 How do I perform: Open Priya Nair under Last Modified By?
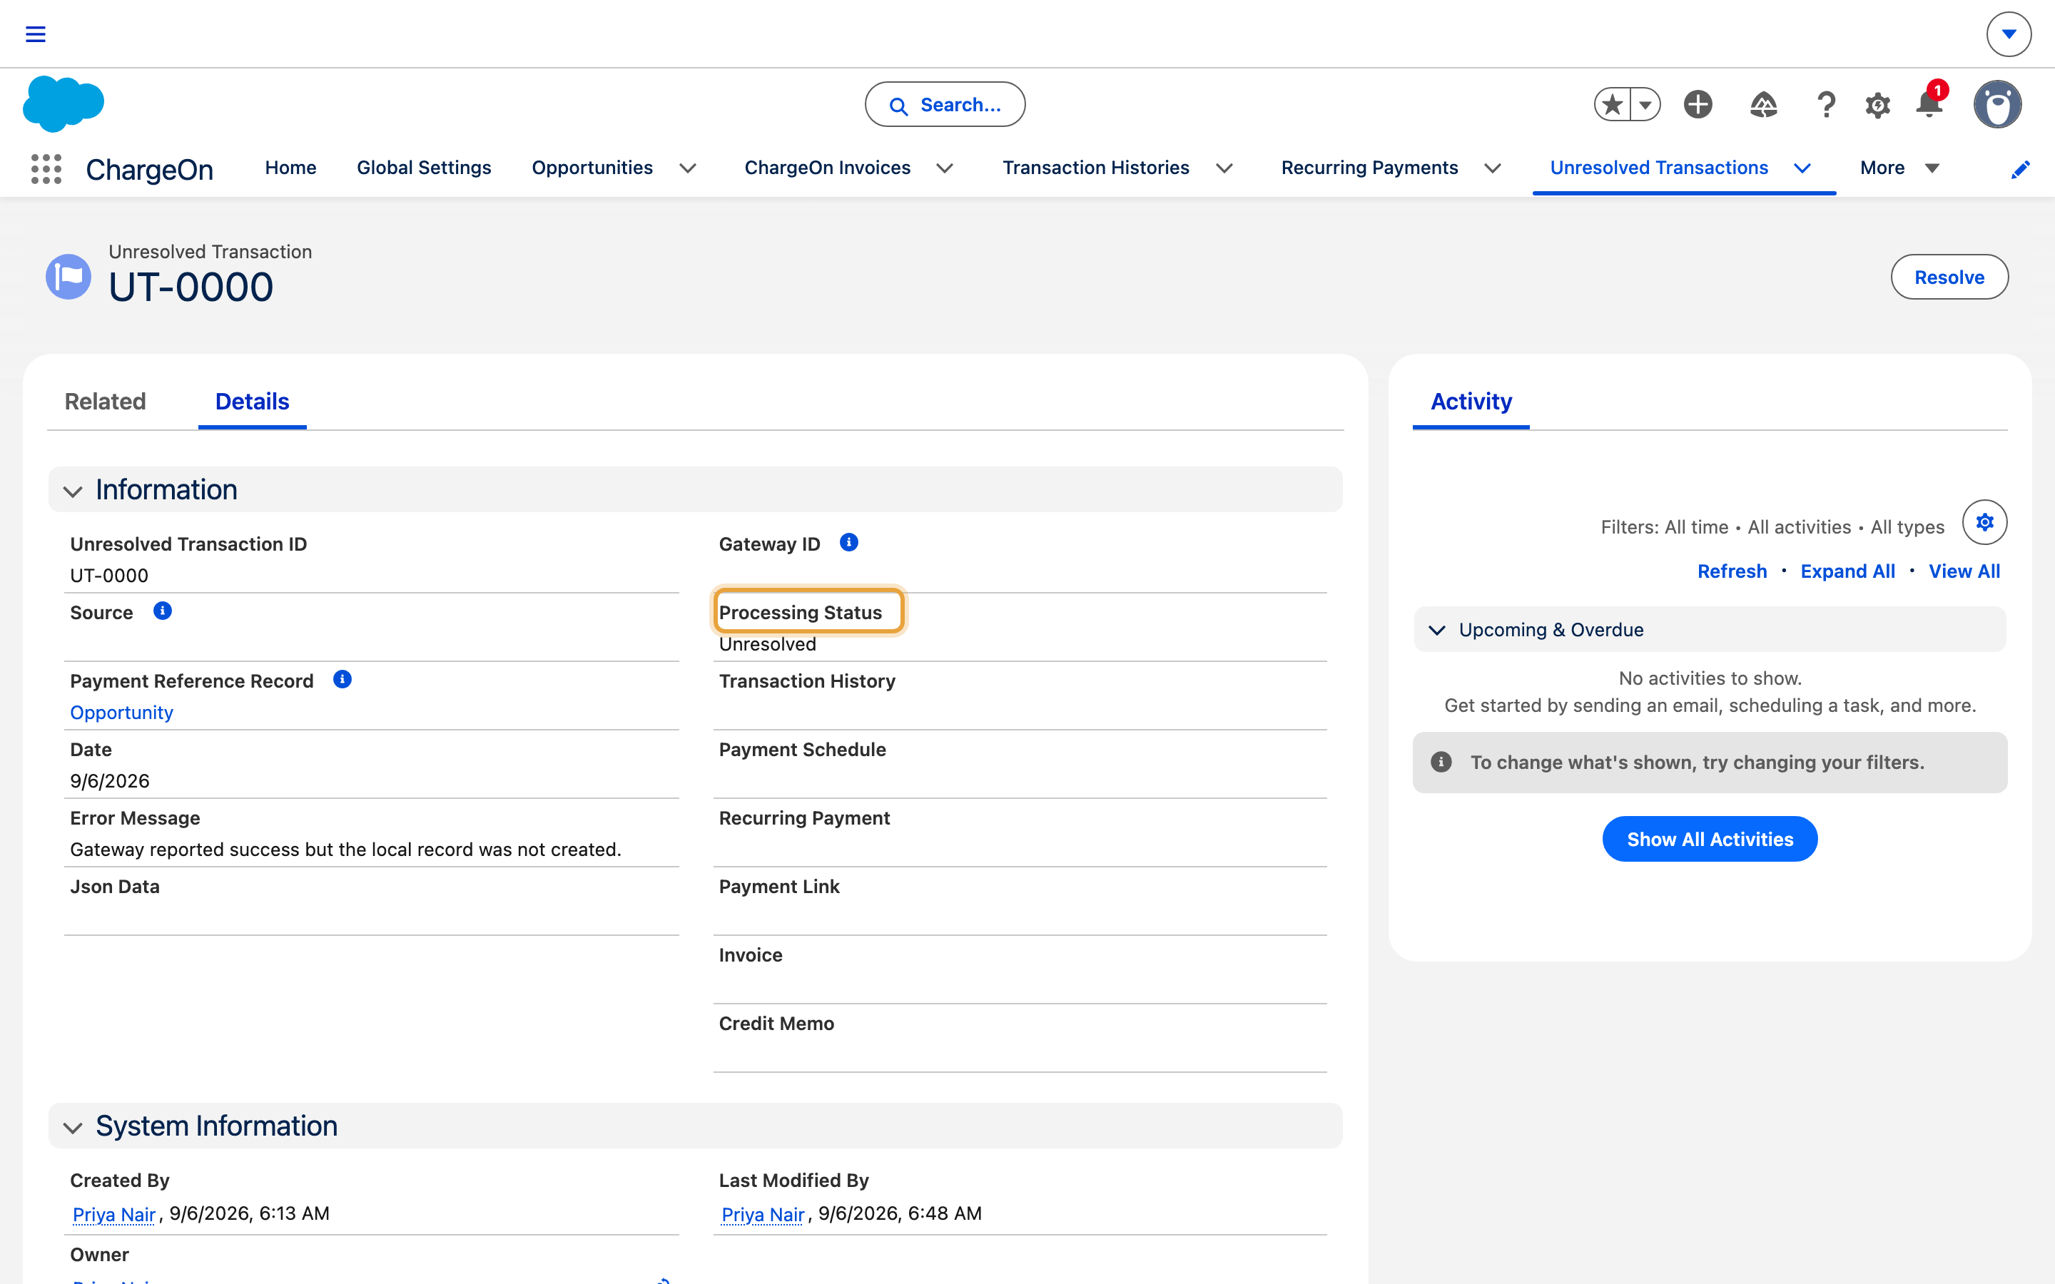tap(763, 1214)
